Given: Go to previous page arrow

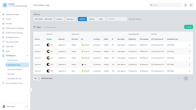Looking at the screenshot, I should pyautogui.click(x=180, y=78).
